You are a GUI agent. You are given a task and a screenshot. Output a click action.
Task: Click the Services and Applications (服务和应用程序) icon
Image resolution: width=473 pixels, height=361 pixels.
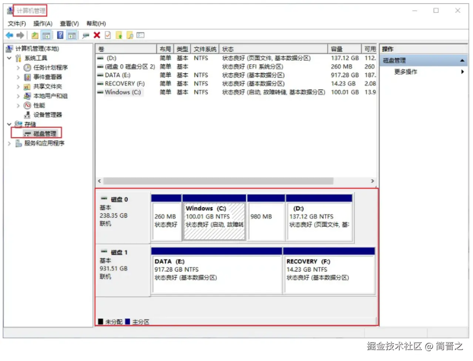coord(19,143)
